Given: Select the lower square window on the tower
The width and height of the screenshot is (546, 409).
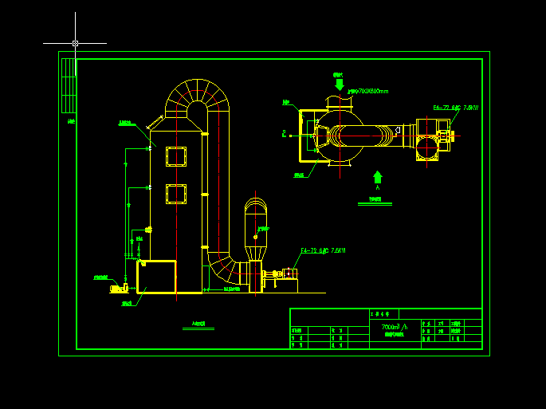Looking at the screenshot, I should coord(176,194).
